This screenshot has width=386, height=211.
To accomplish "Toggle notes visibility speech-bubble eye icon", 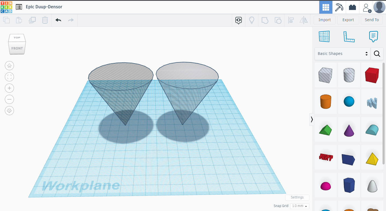I will [239, 20].
